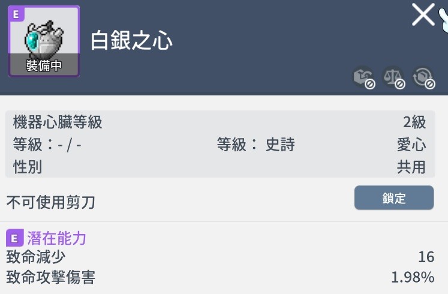Click the 愛心 category text
This screenshot has height=294, width=448.
411,145
